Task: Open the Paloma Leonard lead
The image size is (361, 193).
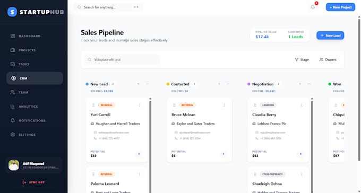Action: pos(105,184)
